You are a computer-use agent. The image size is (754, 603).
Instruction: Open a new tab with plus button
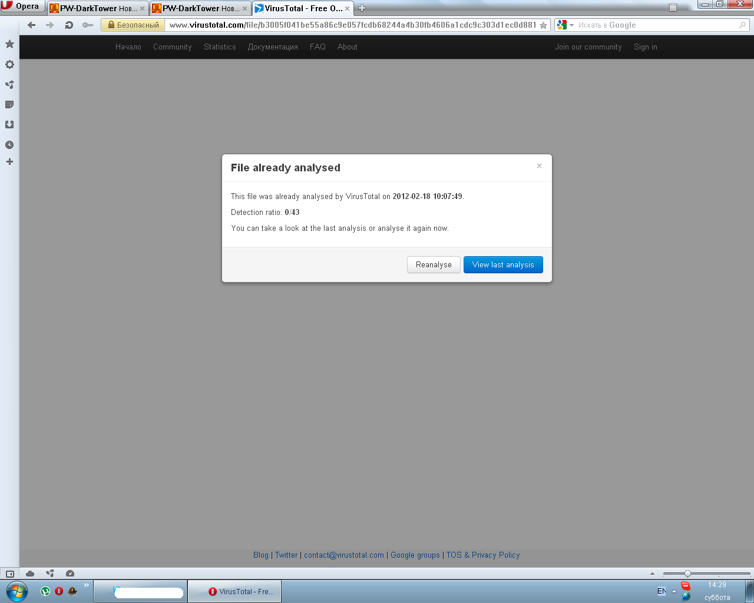(362, 8)
